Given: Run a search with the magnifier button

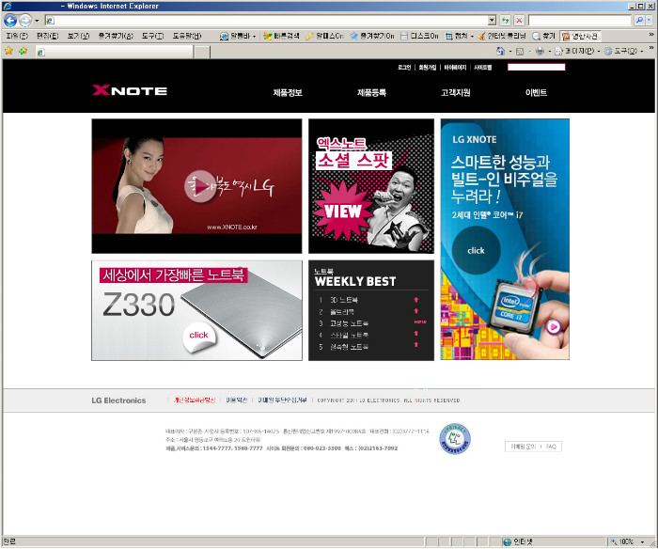Looking at the screenshot, I should pyautogui.click(x=638, y=20).
